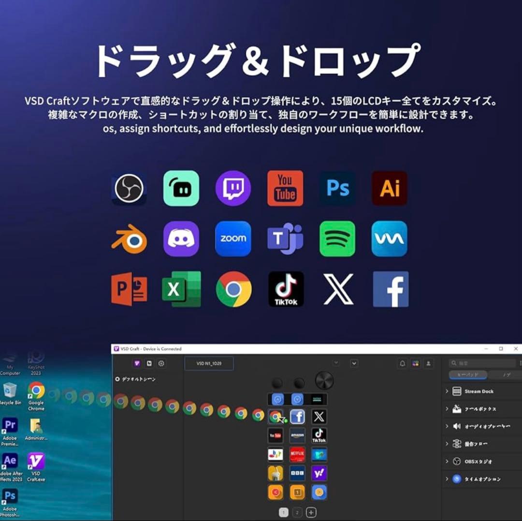Click the Microsoft Teams logo in the app grid
Viewport: 522px width, 521px height.
285,239
